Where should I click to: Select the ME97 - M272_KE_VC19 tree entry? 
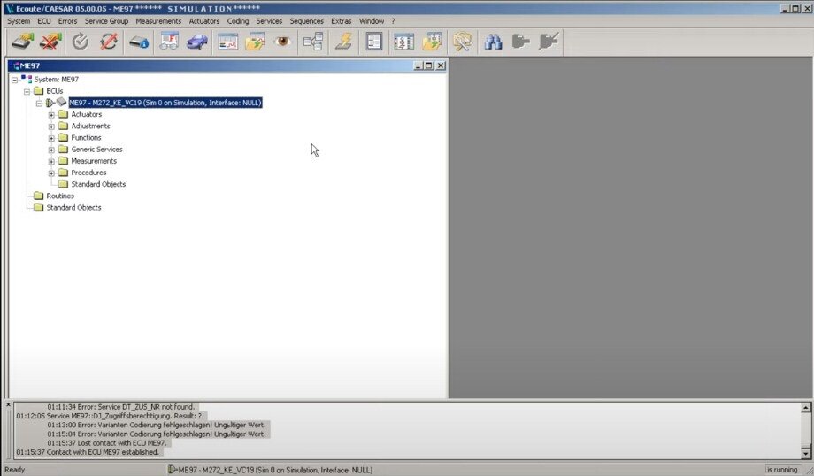(x=165, y=103)
